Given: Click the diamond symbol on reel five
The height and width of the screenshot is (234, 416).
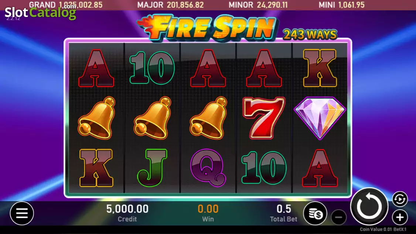Looking at the screenshot, I should pyautogui.click(x=320, y=118).
